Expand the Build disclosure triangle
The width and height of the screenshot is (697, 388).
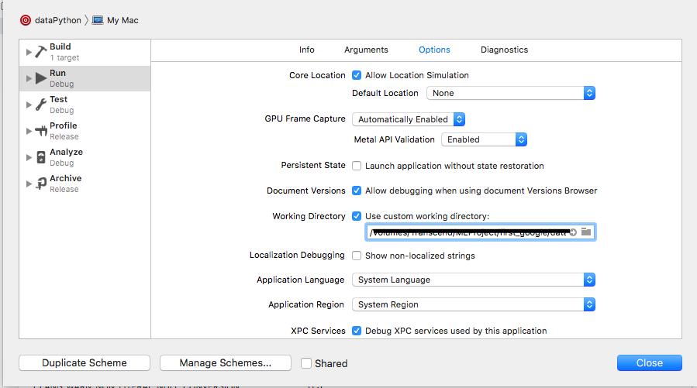pyautogui.click(x=29, y=52)
